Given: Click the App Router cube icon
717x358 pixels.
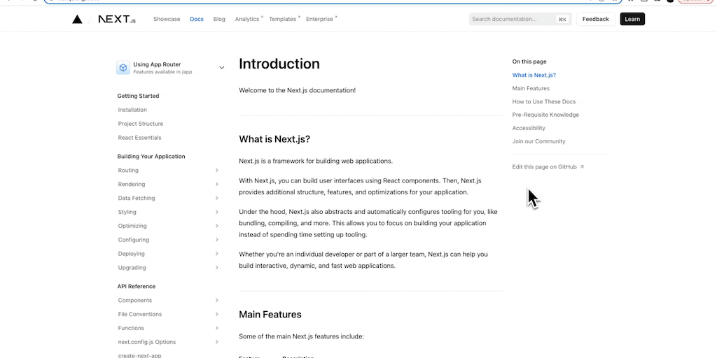Looking at the screenshot, I should (123, 68).
